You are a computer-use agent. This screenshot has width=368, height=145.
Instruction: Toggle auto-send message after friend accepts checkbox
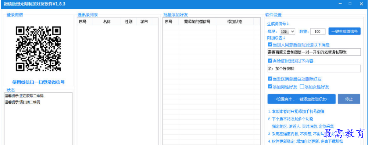point(270,45)
